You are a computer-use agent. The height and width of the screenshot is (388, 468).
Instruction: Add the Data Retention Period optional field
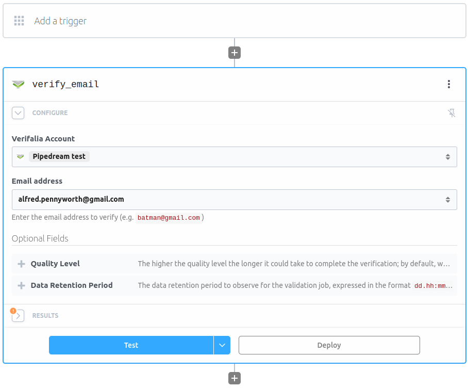click(72, 285)
